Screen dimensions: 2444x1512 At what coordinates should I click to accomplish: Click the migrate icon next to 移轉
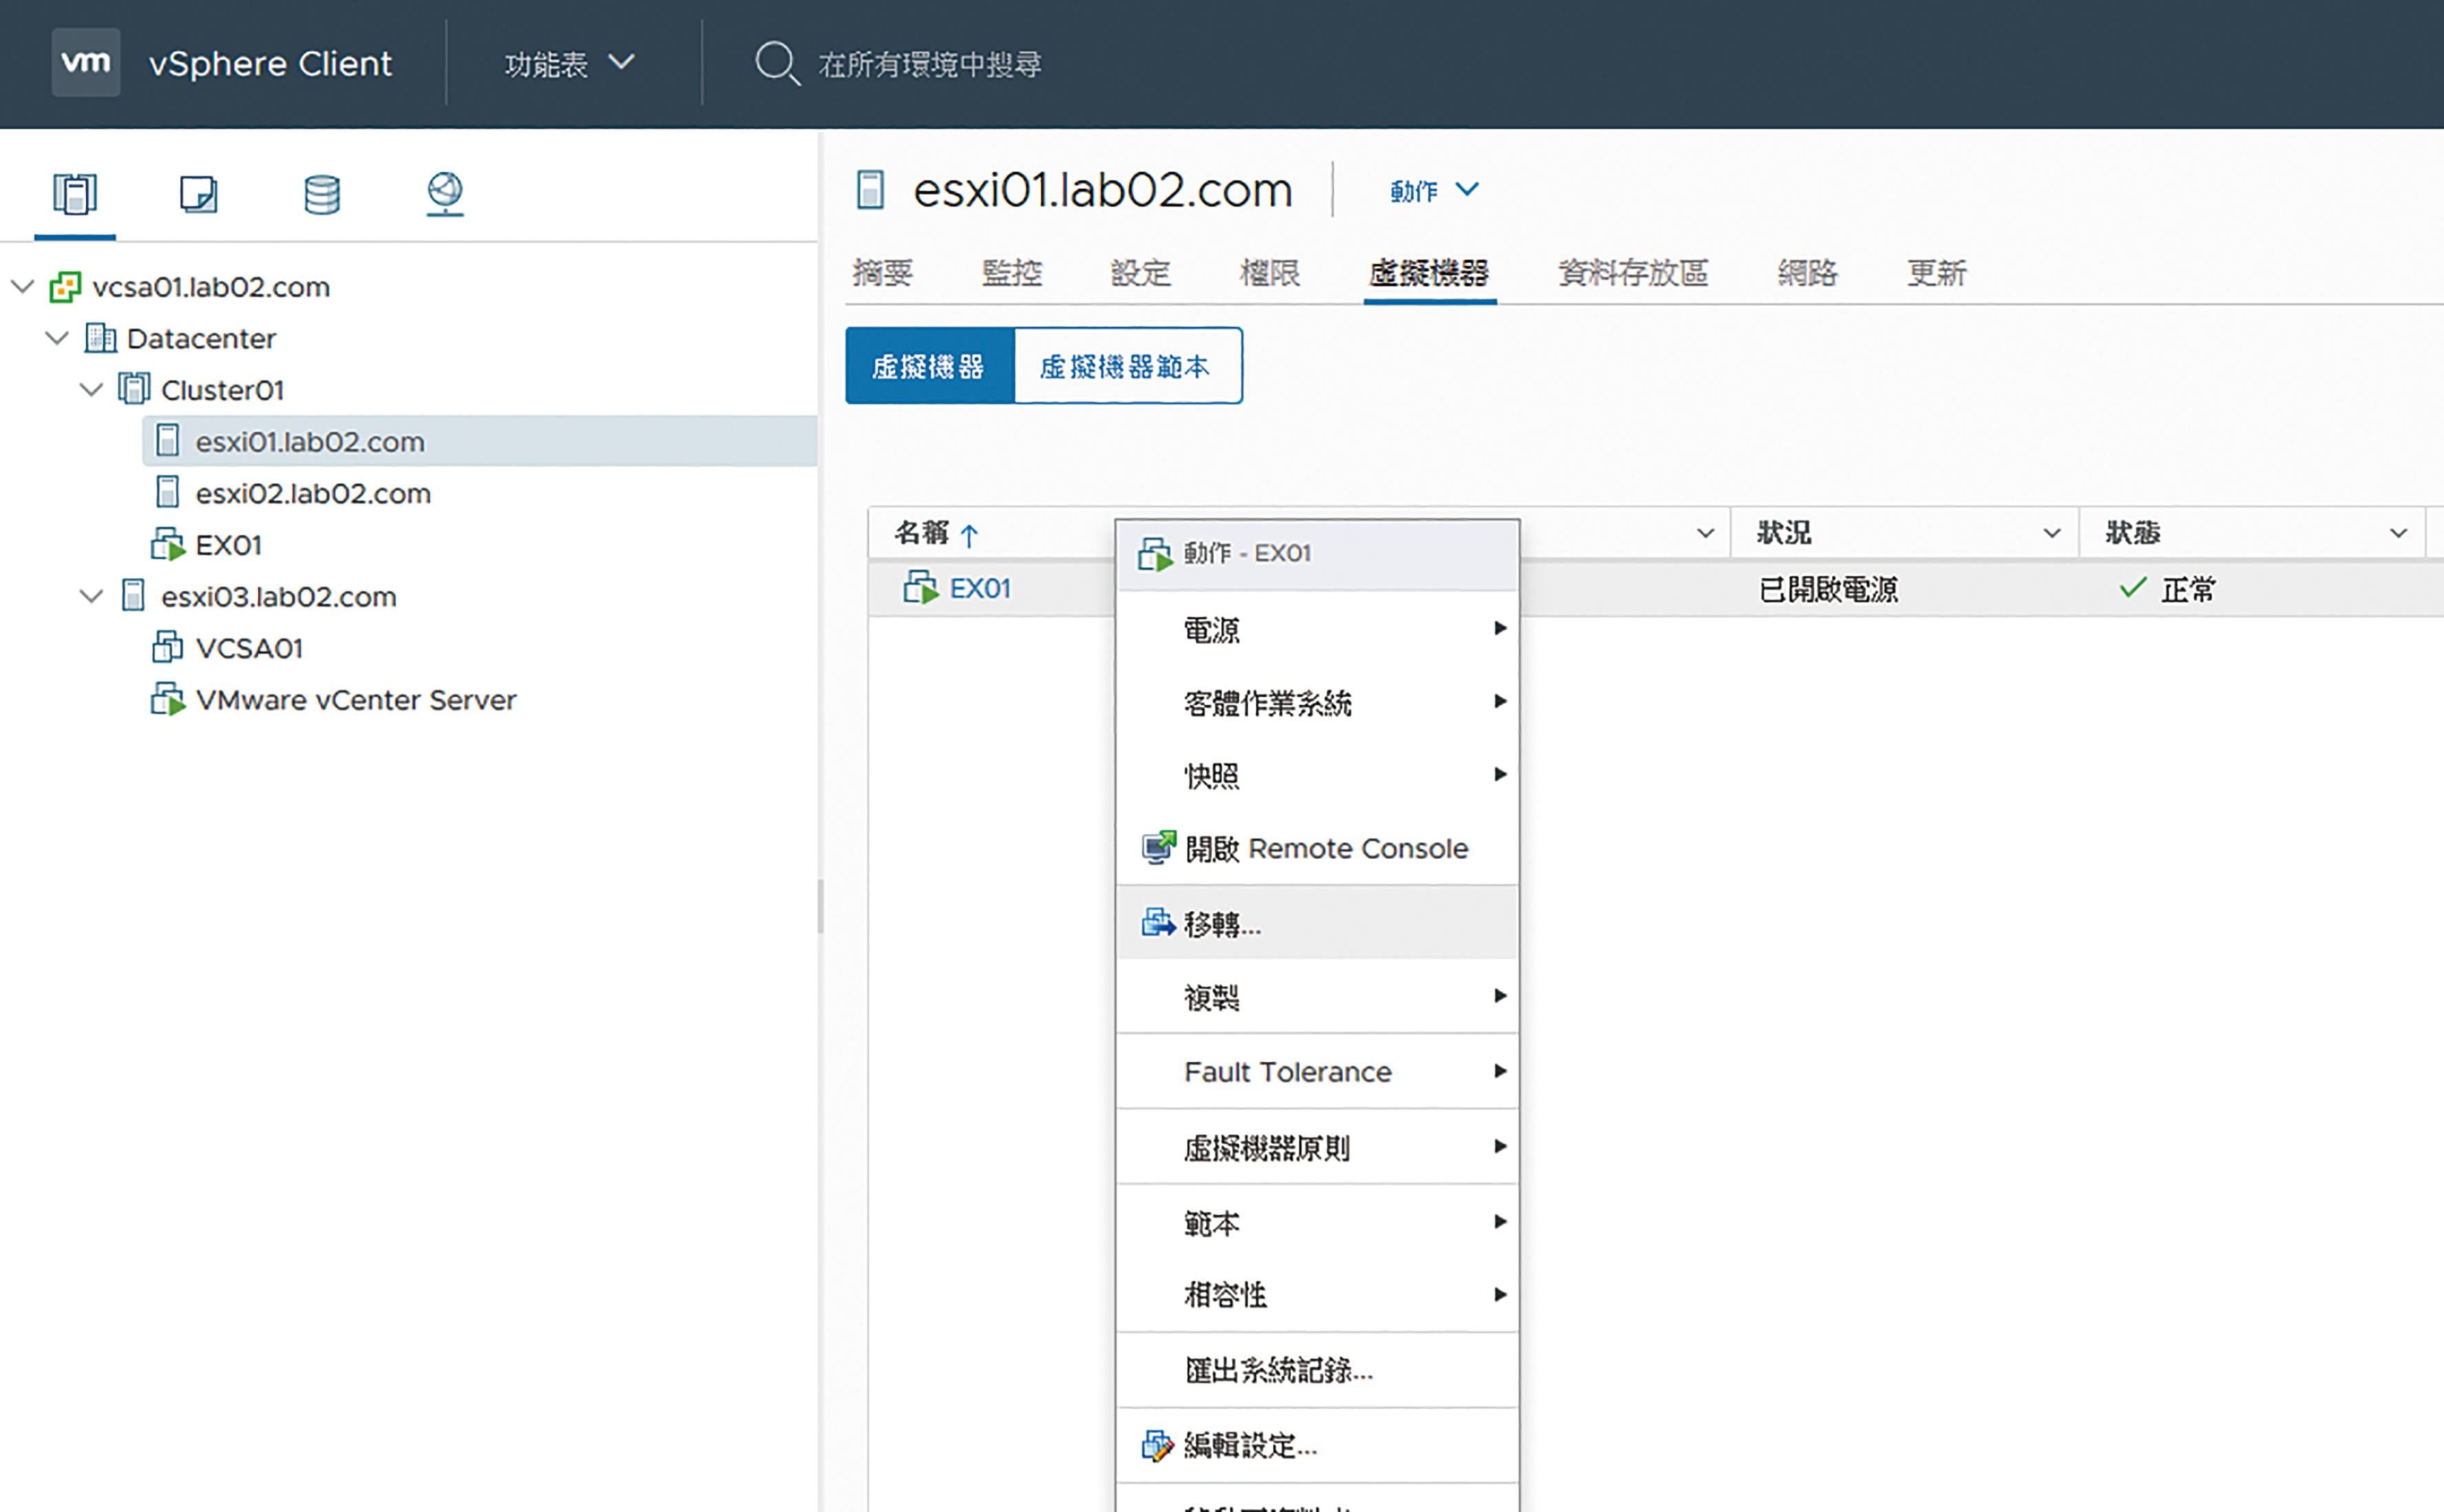[x=1159, y=922]
